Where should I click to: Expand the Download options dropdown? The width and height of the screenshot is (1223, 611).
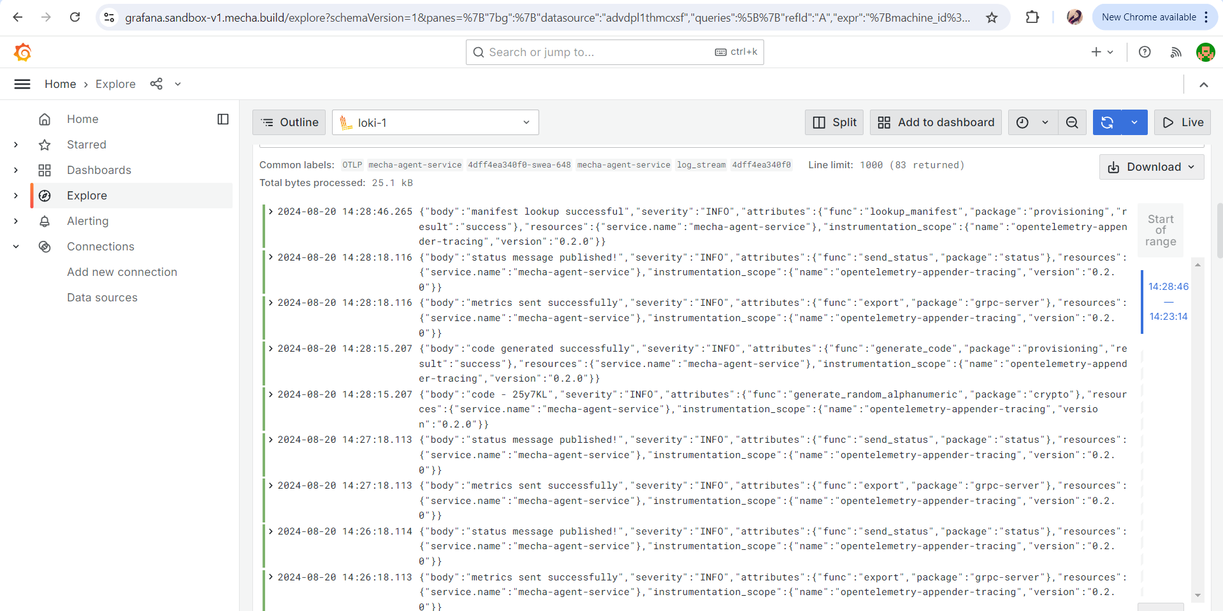point(1151,167)
